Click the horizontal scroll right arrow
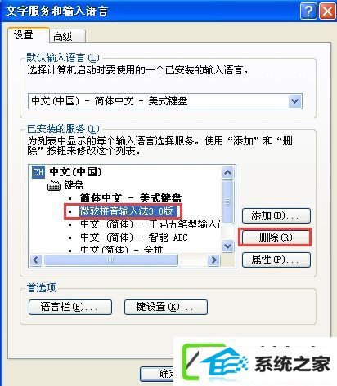The image size is (337, 386). (x=214, y=260)
